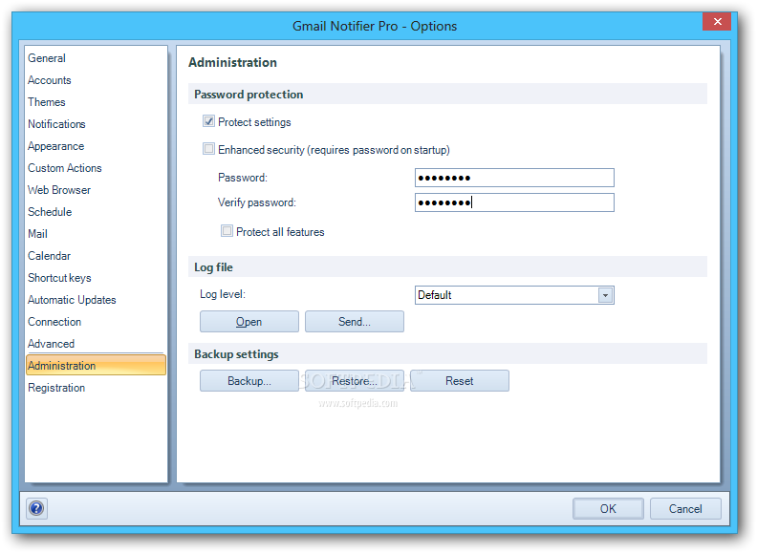This screenshot has width=757, height=553.
Task: Open Appearance settings
Action: tap(97, 146)
